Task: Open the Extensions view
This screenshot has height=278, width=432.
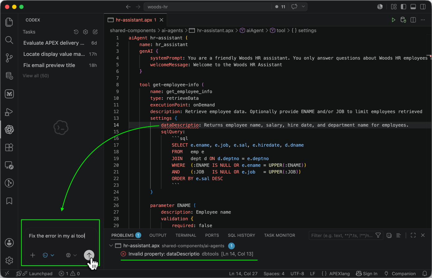Action: (9, 147)
